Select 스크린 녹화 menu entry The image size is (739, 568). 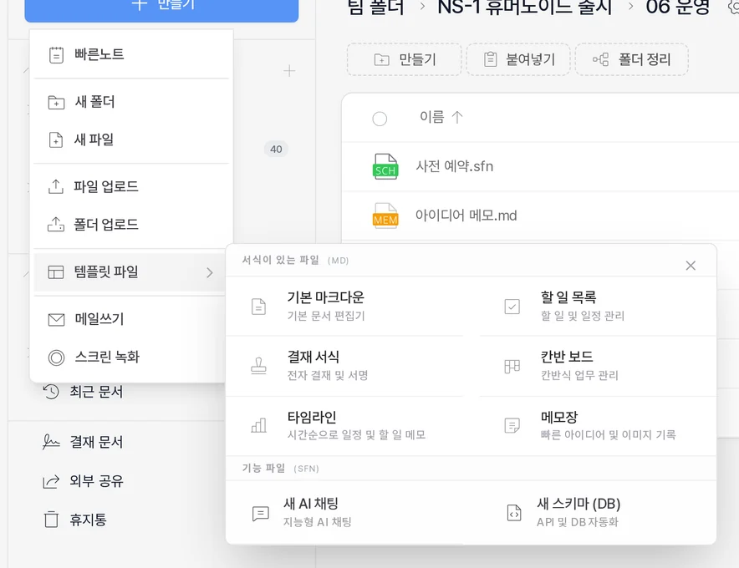[x=130, y=357]
